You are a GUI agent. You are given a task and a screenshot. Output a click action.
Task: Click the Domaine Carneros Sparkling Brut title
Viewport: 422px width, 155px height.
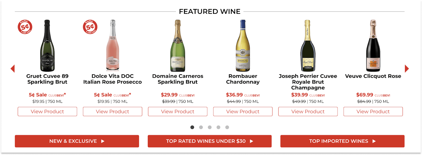pyautogui.click(x=178, y=79)
